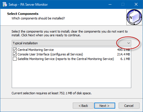Proceed with the Next > button

[x=105, y=106]
